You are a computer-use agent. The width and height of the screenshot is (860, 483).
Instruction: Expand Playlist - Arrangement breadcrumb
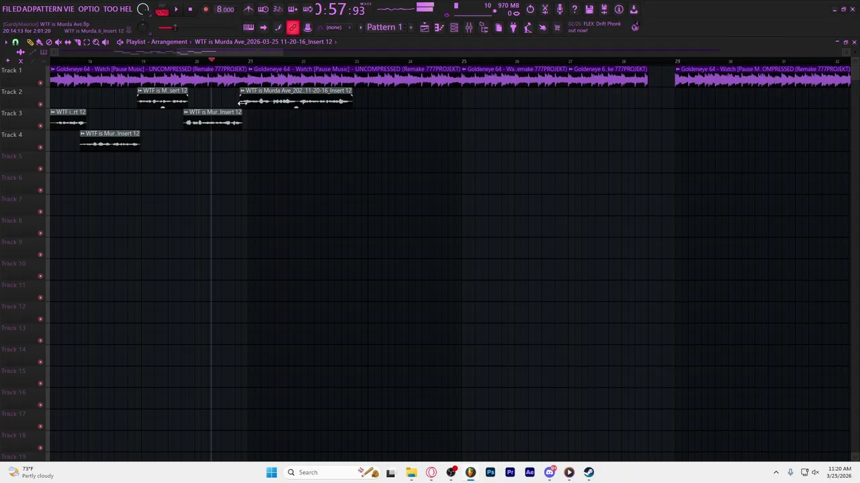(x=157, y=42)
